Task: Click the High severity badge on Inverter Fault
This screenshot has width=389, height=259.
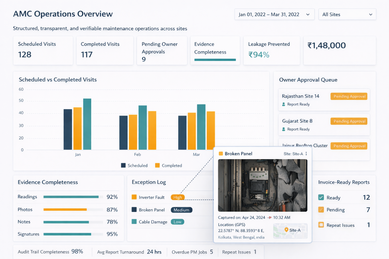Action: click(x=177, y=197)
